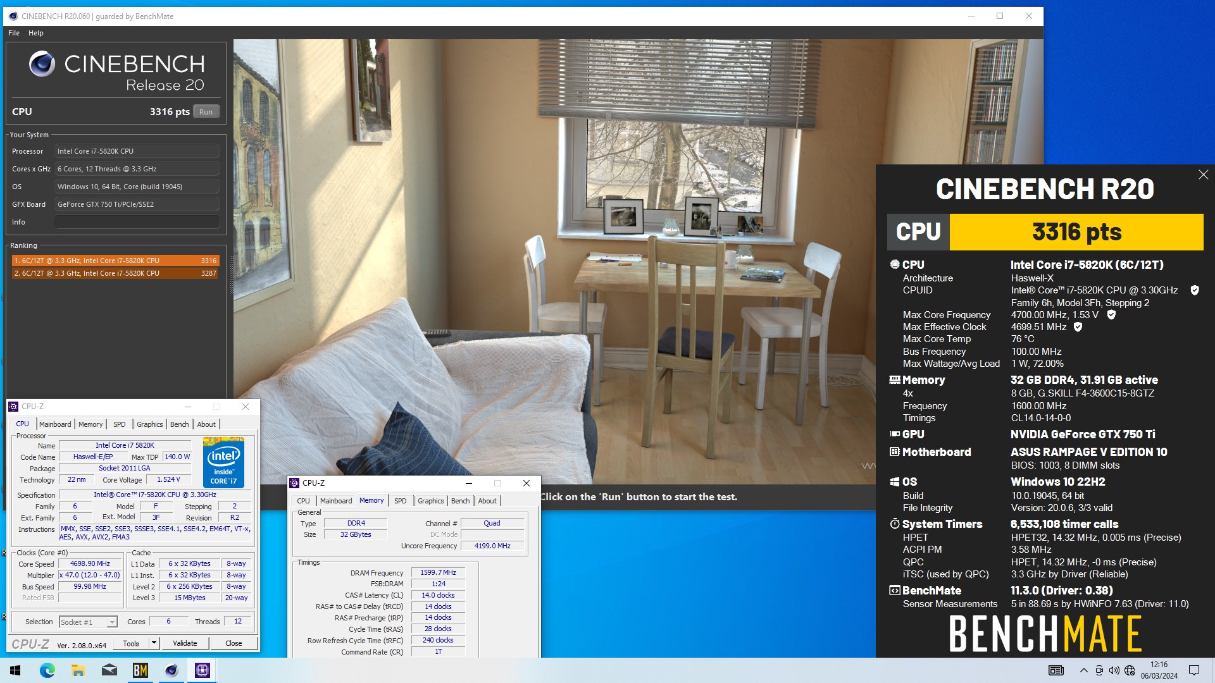
Task: Switch to CPU-Z via its taskbar icon
Action: (x=202, y=670)
